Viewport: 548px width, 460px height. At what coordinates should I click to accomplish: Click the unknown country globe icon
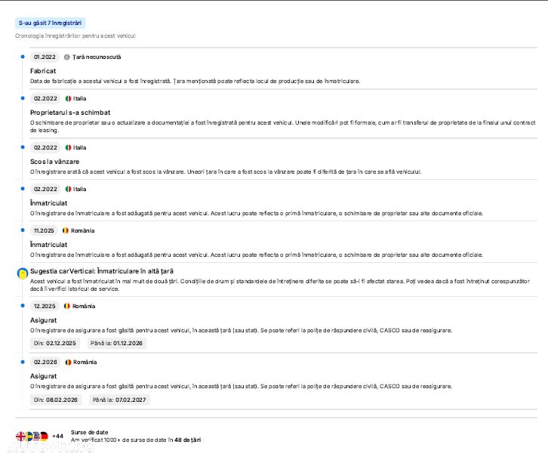[x=67, y=57]
